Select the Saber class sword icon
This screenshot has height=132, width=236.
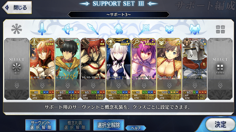coord(42,29)
